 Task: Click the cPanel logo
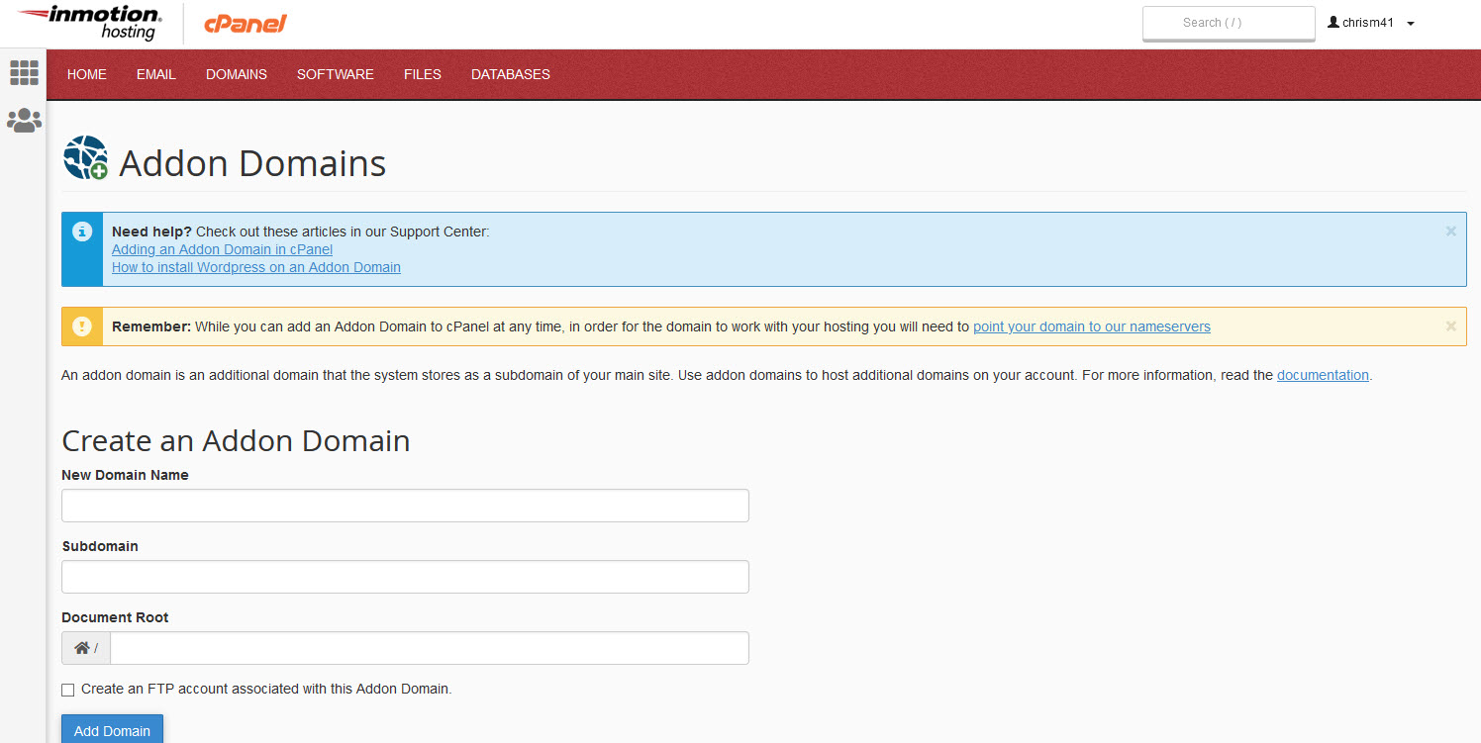(x=246, y=24)
